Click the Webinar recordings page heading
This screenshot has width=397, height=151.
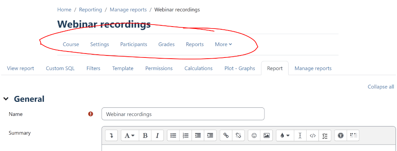[104, 25]
